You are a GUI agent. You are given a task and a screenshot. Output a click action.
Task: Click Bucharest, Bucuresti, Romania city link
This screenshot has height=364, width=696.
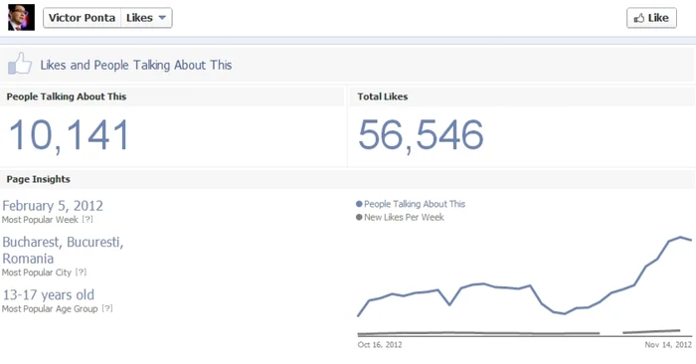click(63, 250)
